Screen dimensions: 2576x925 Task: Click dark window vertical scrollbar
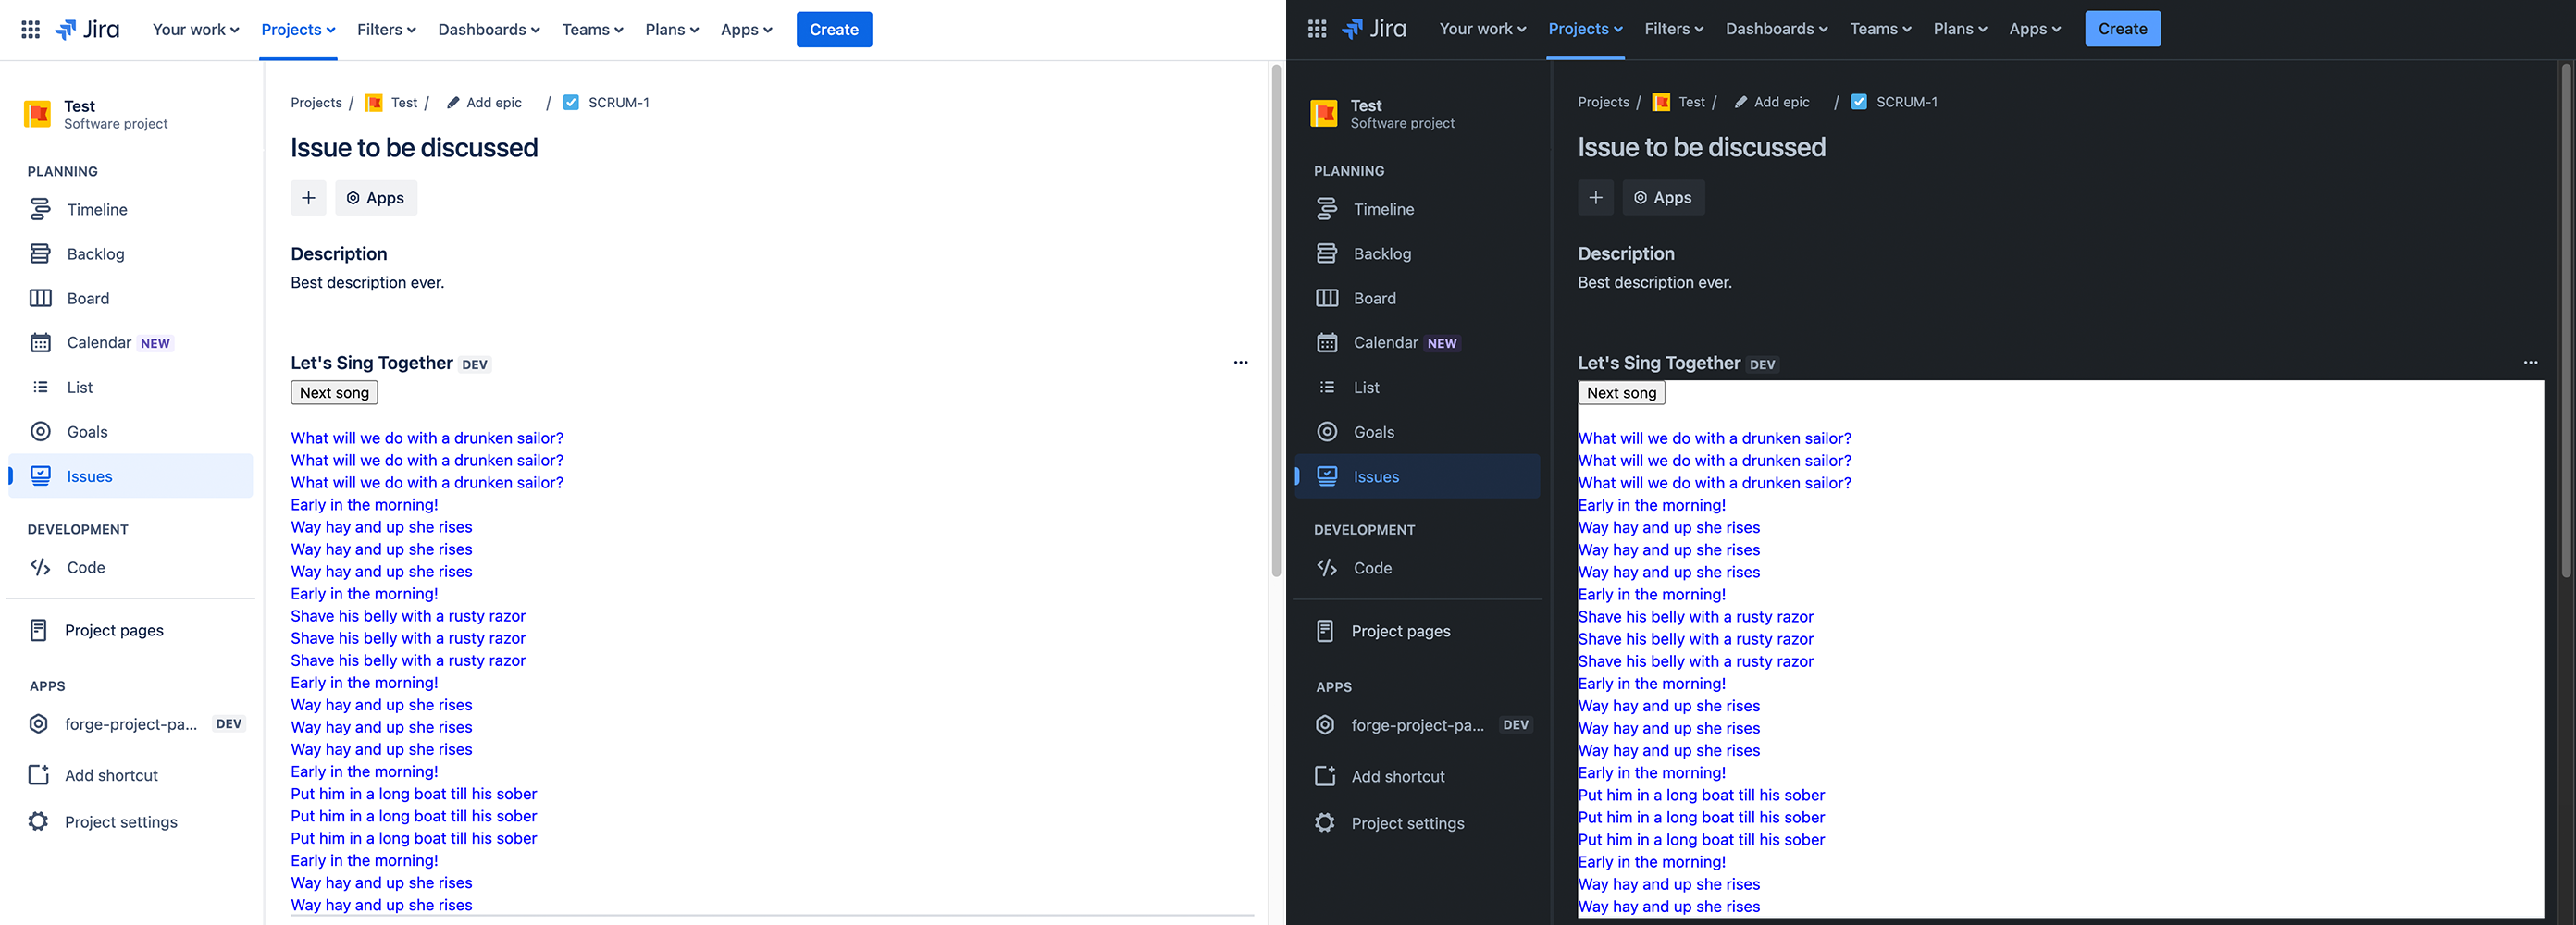pyautogui.click(x=2566, y=320)
